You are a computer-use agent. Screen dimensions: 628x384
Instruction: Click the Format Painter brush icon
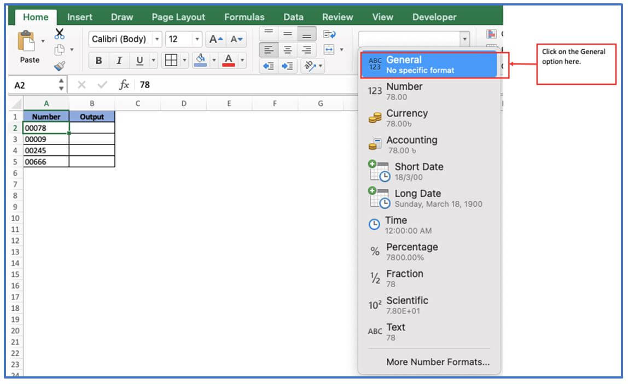(60, 65)
